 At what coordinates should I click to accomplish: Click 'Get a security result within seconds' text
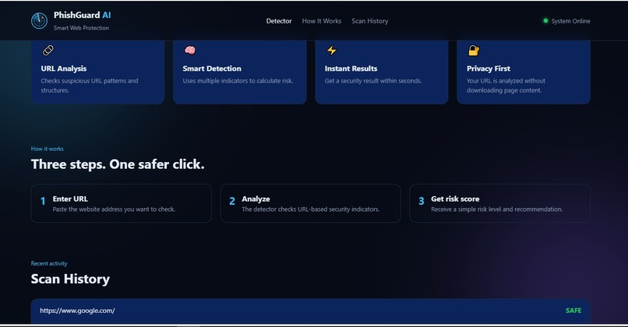pyautogui.click(x=373, y=81)
